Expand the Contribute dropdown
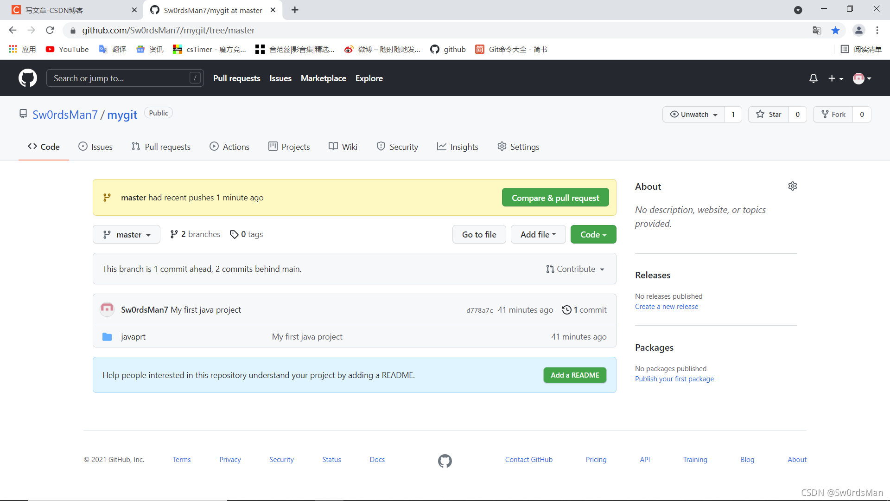The height and width of the screenshot is (501, 890). (575, 269)
